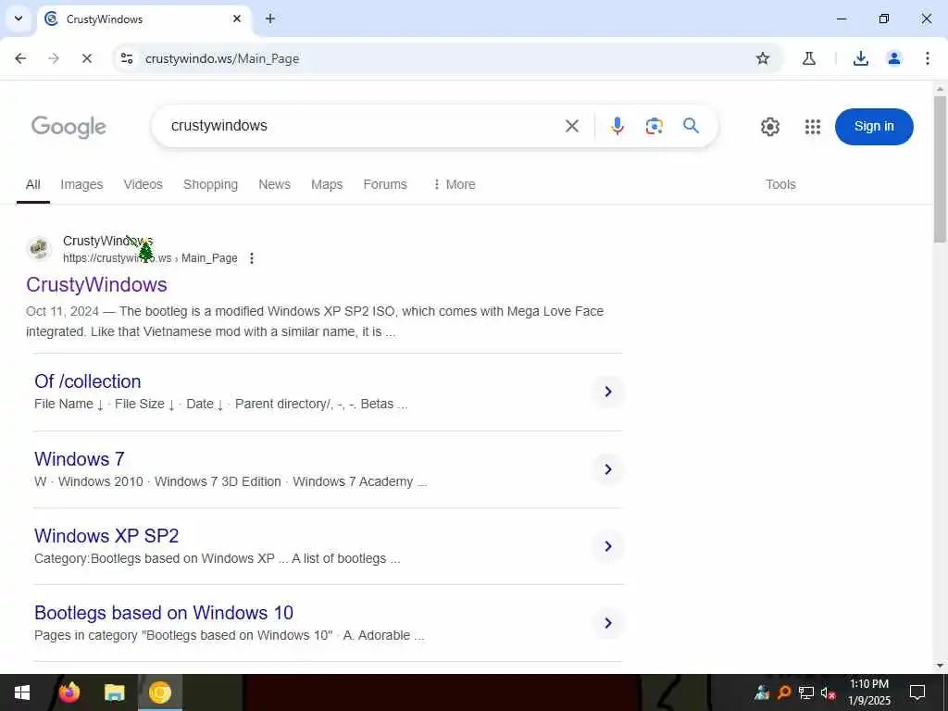Open the Windows 7 sitelink
The image size is (948, 711).
point(80,459)
